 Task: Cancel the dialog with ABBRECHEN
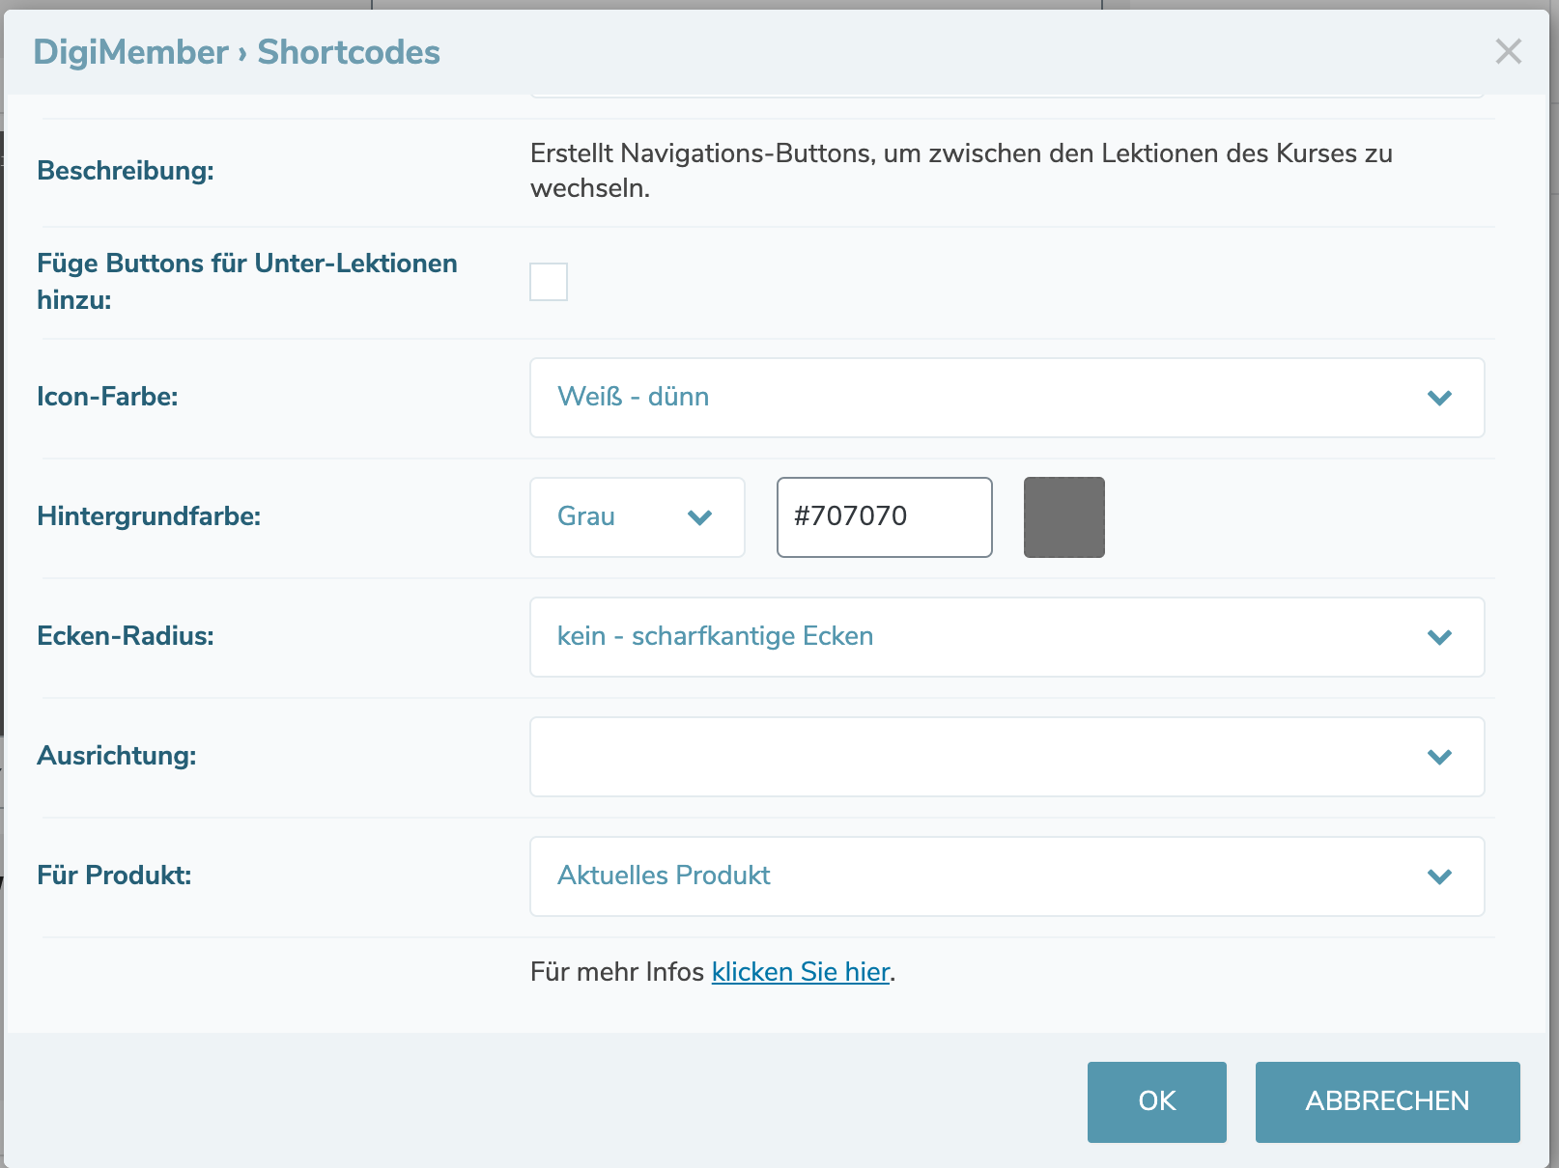[1387, 1101]
